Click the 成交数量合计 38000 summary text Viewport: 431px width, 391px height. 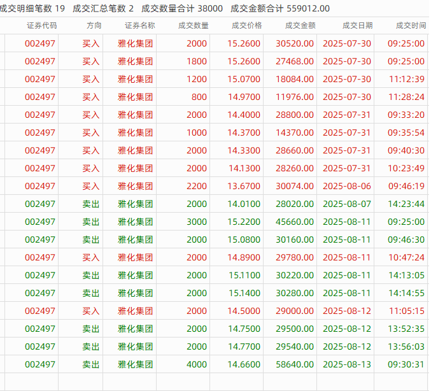click(182, 8)
